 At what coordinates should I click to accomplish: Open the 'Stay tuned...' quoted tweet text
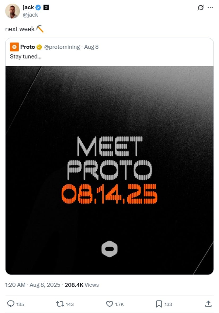pyautogui.click(x=26, y=56)
